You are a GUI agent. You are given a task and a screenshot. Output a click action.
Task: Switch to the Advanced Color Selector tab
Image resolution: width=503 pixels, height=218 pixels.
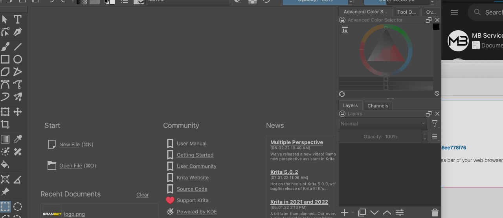click(x=365, y=12)
